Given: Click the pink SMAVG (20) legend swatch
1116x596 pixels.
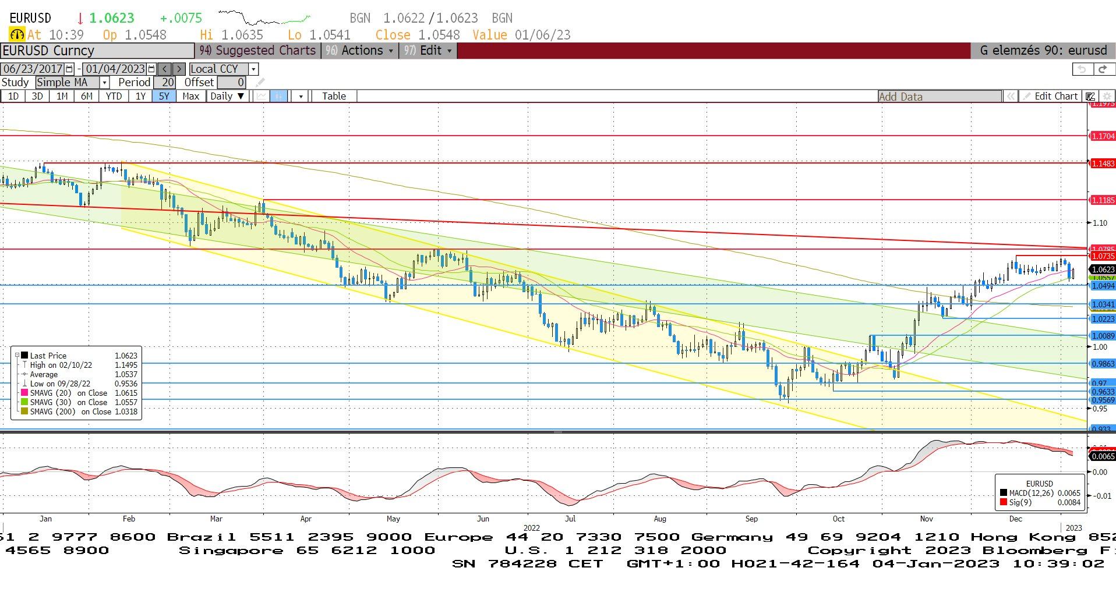Looking at the screenshot, I should coord(24,392).
